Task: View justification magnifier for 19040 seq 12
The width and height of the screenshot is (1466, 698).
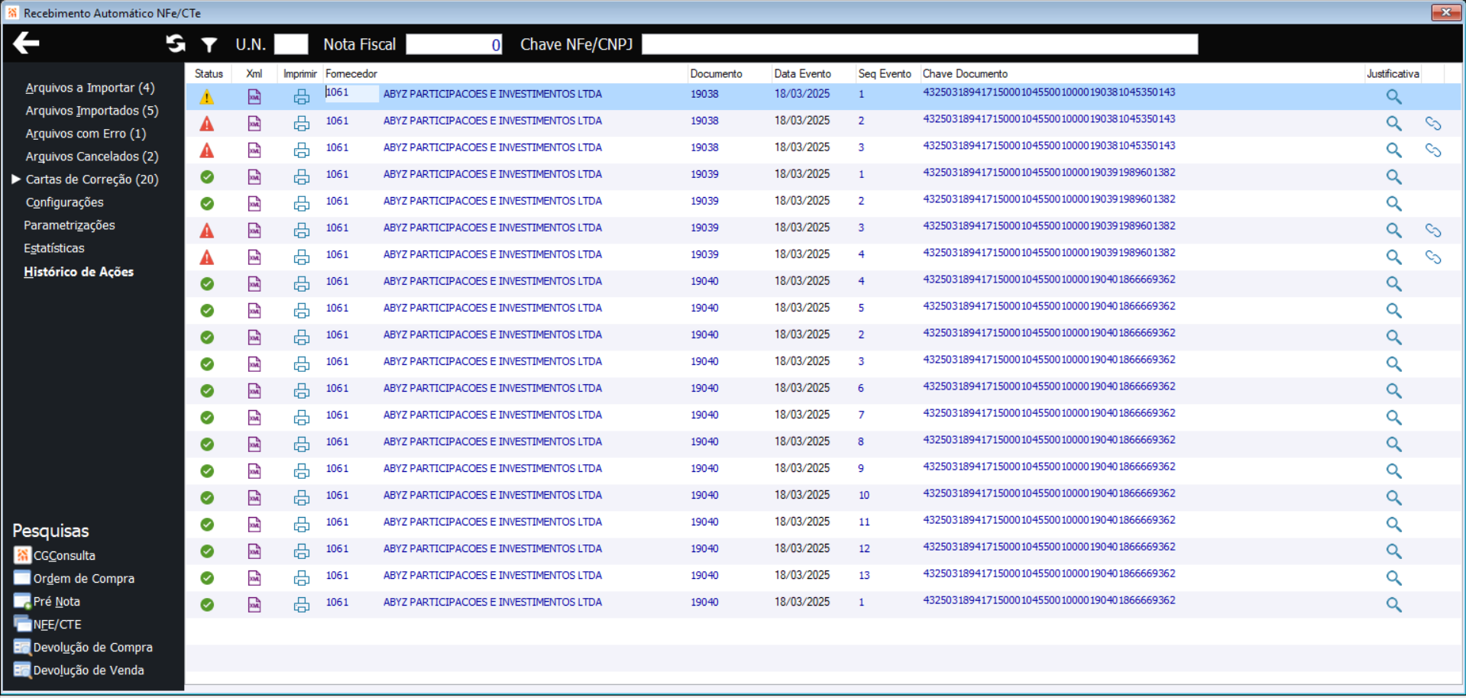Action: tap(1394, 551)
